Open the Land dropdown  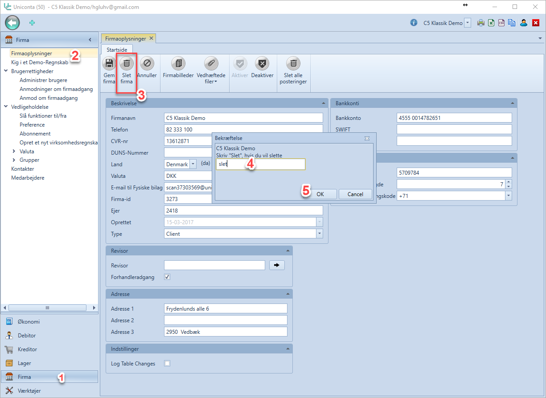point(193,164)
